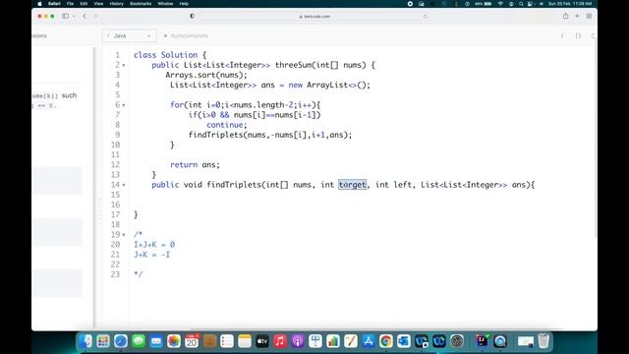The height and width of the screenshot is (354, 629).
Task: Open Numbers from the dock
Action: tap(332, 341)
